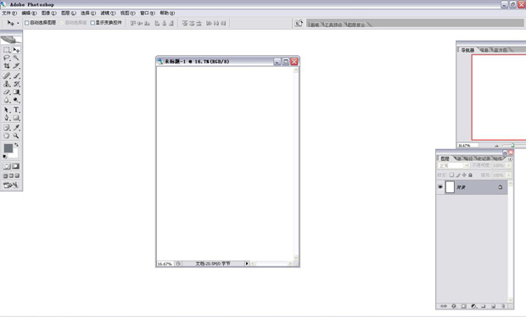
Task: Select the Eyedropper tool
Action: (16, 128)
